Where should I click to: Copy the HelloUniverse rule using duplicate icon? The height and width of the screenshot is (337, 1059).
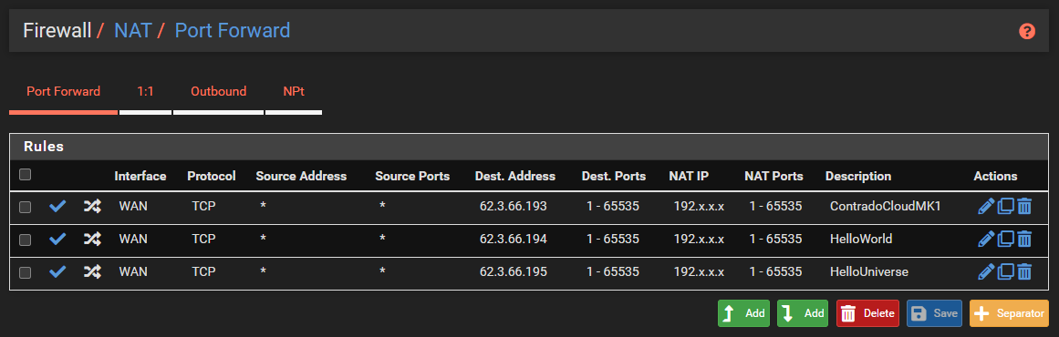click(x=1006, y=272)
